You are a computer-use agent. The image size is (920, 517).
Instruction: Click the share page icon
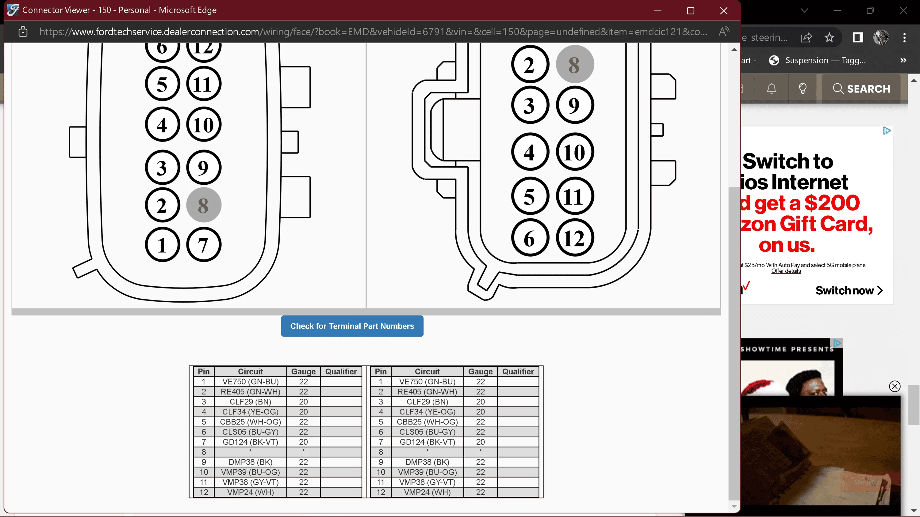pos(807,37)
